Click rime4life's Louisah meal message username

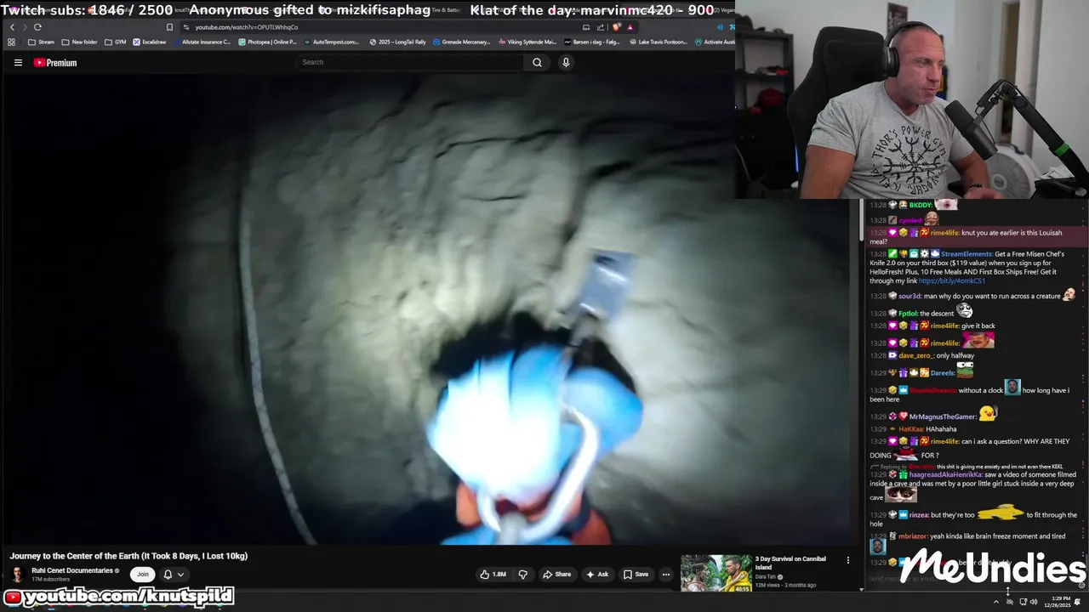[944, 233]
